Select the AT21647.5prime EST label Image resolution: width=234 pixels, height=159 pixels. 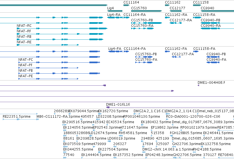(x=134, y=128)
